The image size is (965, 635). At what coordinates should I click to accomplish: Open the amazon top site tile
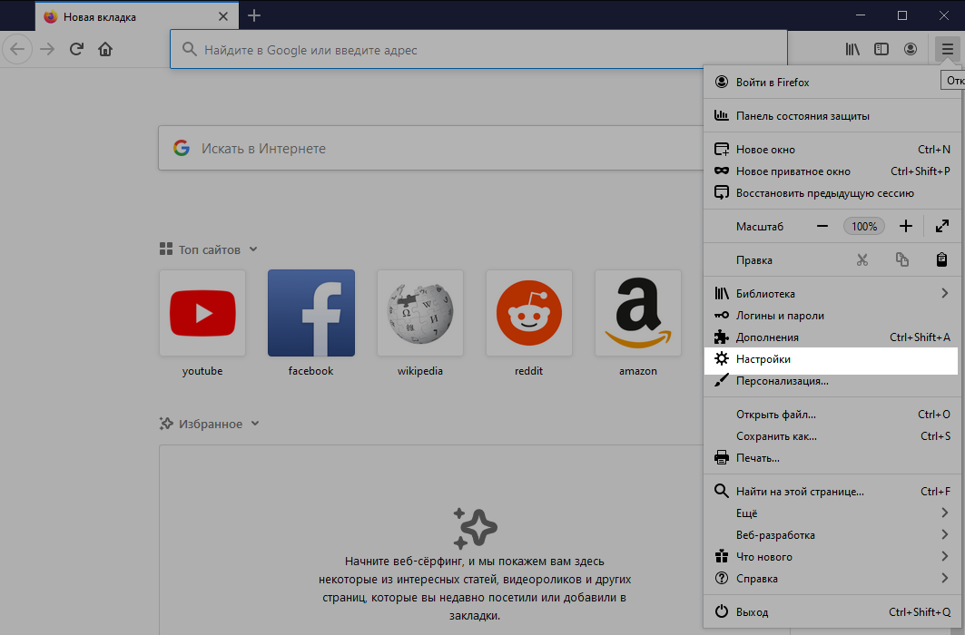click(637, 314)
